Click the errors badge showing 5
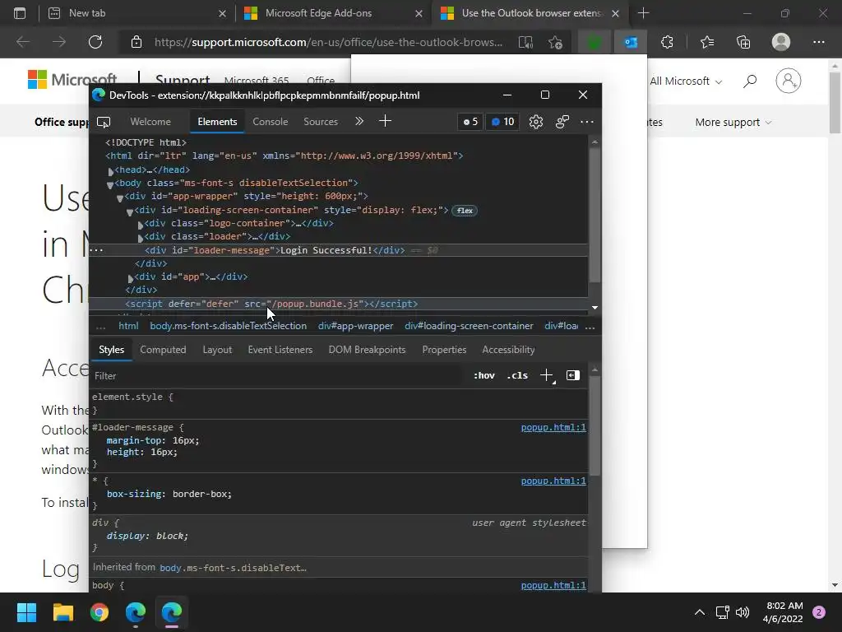Screen dimensions: 842x632 point(470,122)
